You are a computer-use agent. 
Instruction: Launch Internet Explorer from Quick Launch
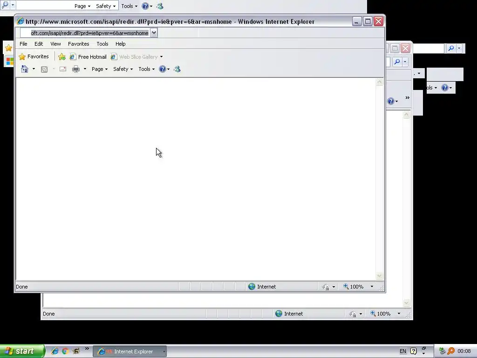pos(55,351)
